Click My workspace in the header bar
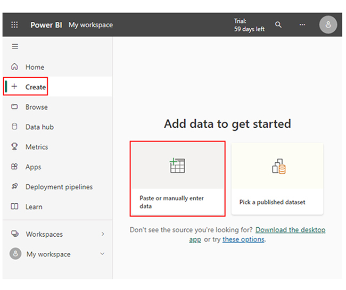The image size is (346, 290). pyautogui.click(x=90, y=25)
